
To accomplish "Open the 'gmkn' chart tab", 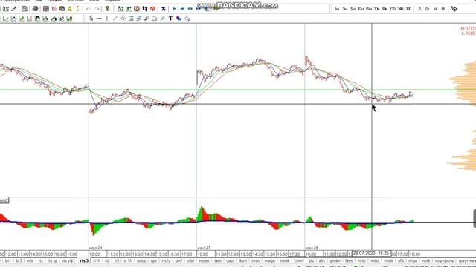I will click(x=335, y=260).
